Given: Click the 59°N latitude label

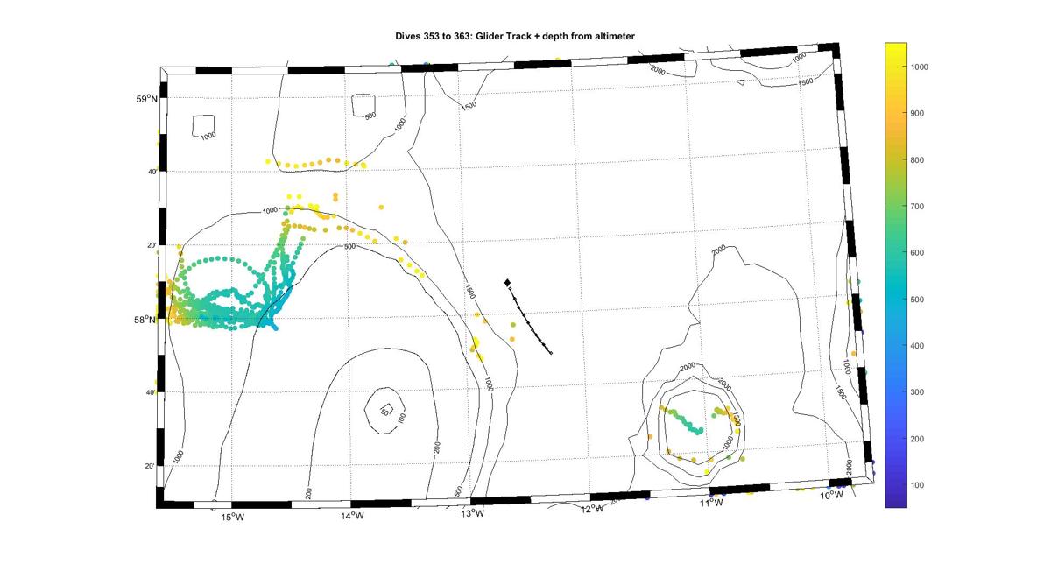Looking at the screenshot, I should coord(146,99).
